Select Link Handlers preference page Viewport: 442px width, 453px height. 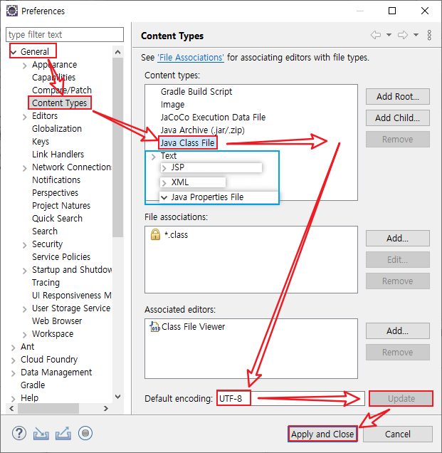click(58, 155)
